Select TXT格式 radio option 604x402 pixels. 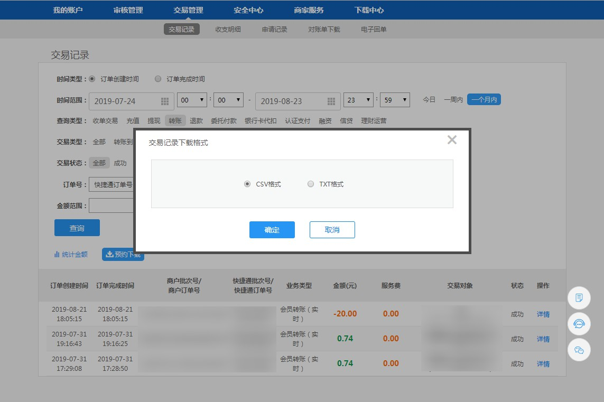click(x=311, y=184)
